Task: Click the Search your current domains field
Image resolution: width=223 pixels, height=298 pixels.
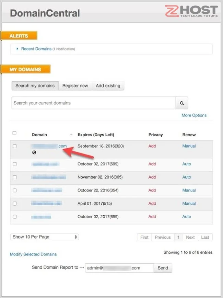Action: pos(93,103)
